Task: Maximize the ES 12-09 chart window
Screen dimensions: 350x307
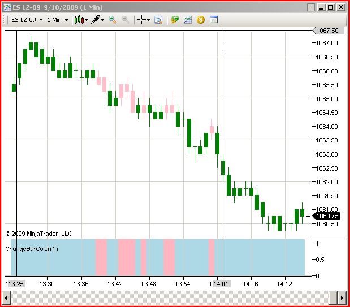Action: [330, 7]
